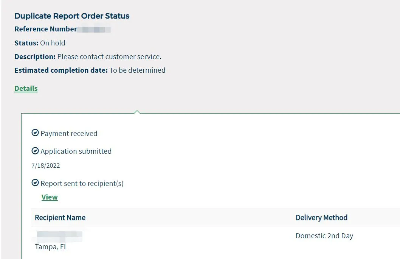Click the Payment received text label
This screenshot has height=259, width=400.
69,133
